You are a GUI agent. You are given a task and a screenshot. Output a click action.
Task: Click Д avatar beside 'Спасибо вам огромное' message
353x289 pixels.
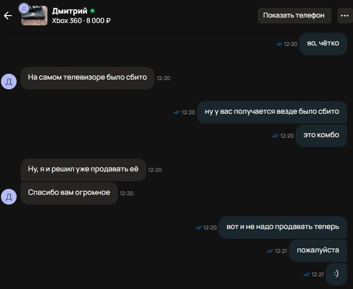coord(9,197)
